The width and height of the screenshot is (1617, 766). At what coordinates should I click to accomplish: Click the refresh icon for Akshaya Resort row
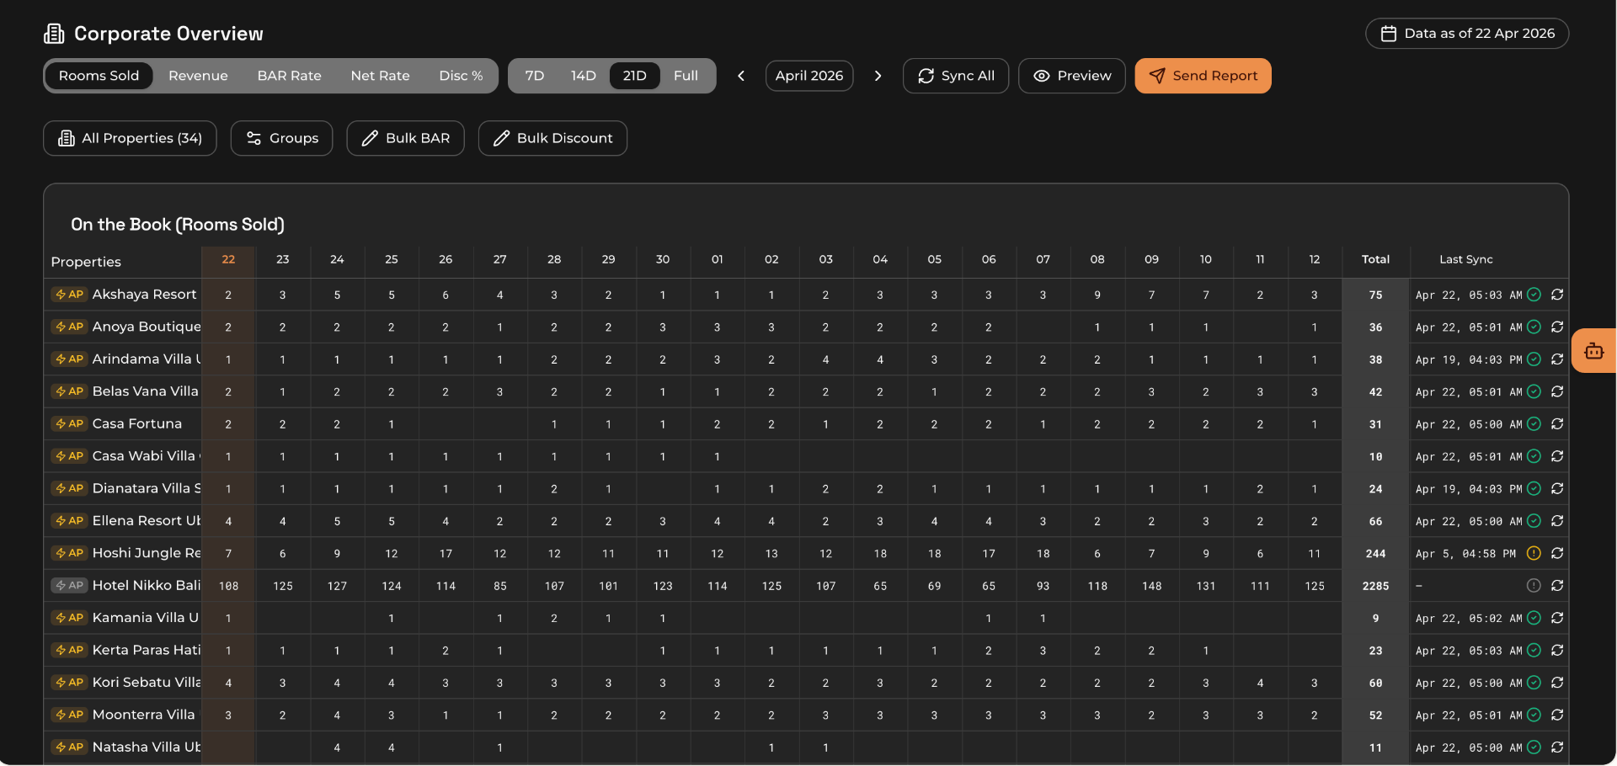tap(1557, 295)
